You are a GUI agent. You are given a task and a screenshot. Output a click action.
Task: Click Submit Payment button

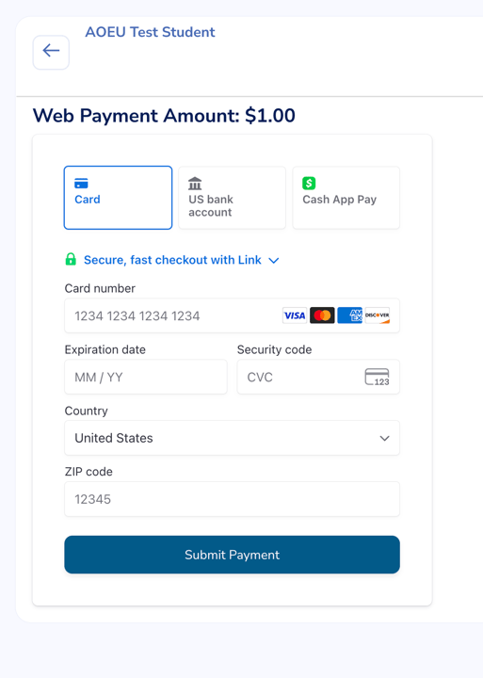233,555
